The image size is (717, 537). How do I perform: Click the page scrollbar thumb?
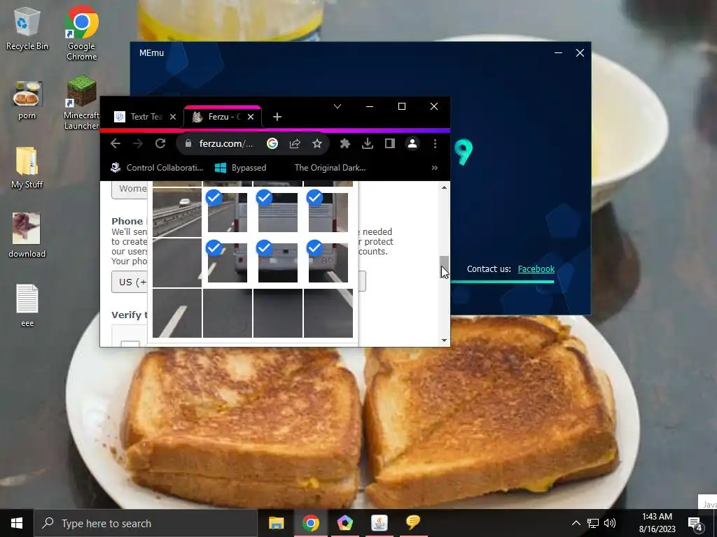444,267
